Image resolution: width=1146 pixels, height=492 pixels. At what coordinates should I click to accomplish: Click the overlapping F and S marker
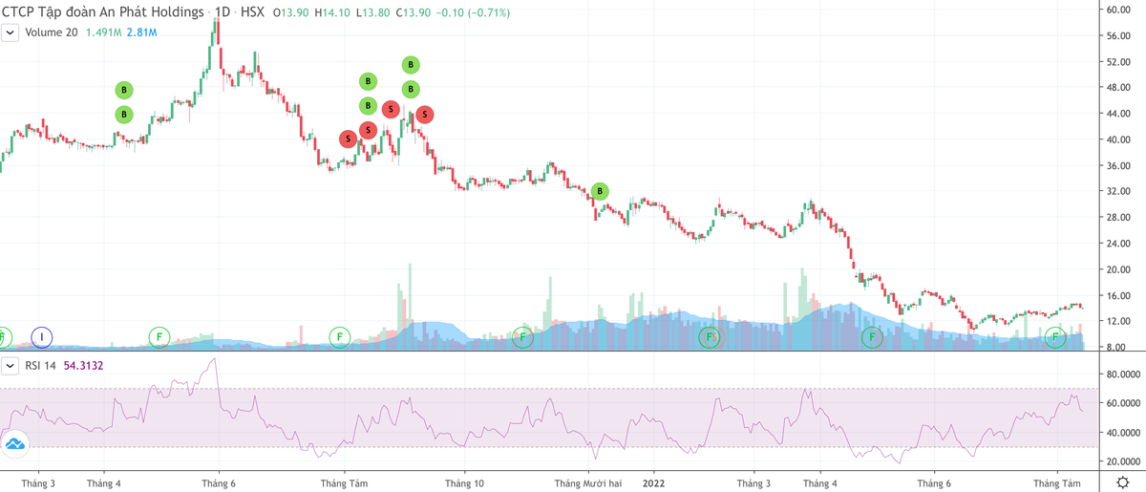(x=710, y=336)
